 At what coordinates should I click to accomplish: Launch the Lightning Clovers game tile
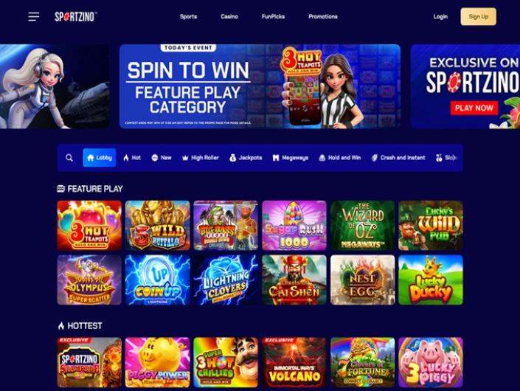226,280
